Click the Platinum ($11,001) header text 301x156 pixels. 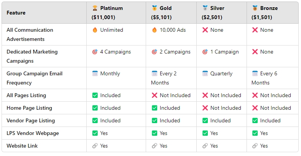107,13
